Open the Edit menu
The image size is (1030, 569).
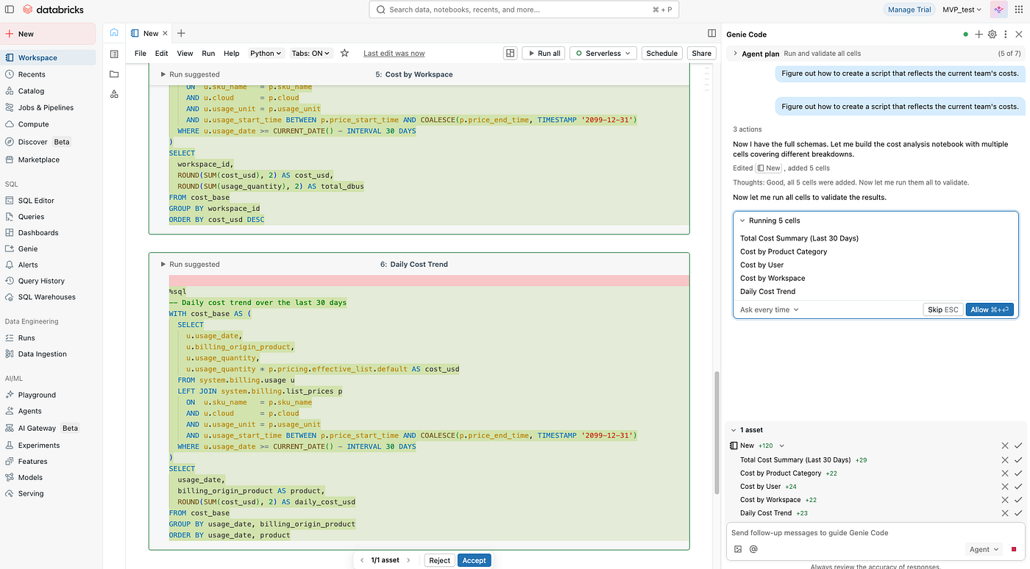[162, 53]
